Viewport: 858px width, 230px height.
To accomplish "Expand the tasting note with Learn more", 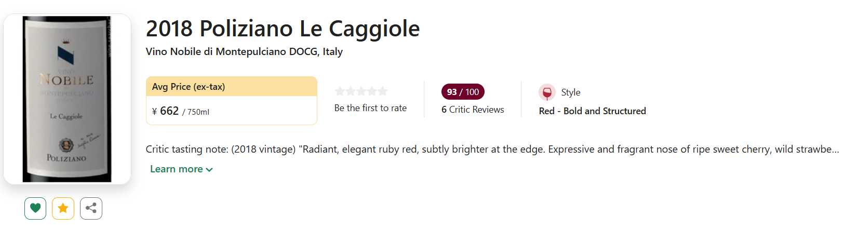I will click(181, 169).
